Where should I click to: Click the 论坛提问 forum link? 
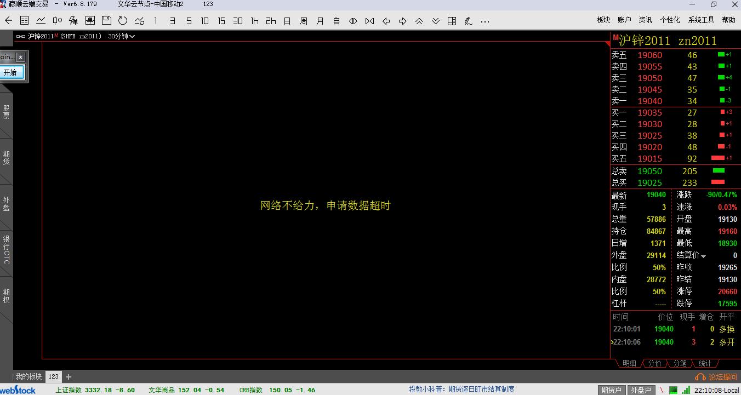[x=716, y=377]
